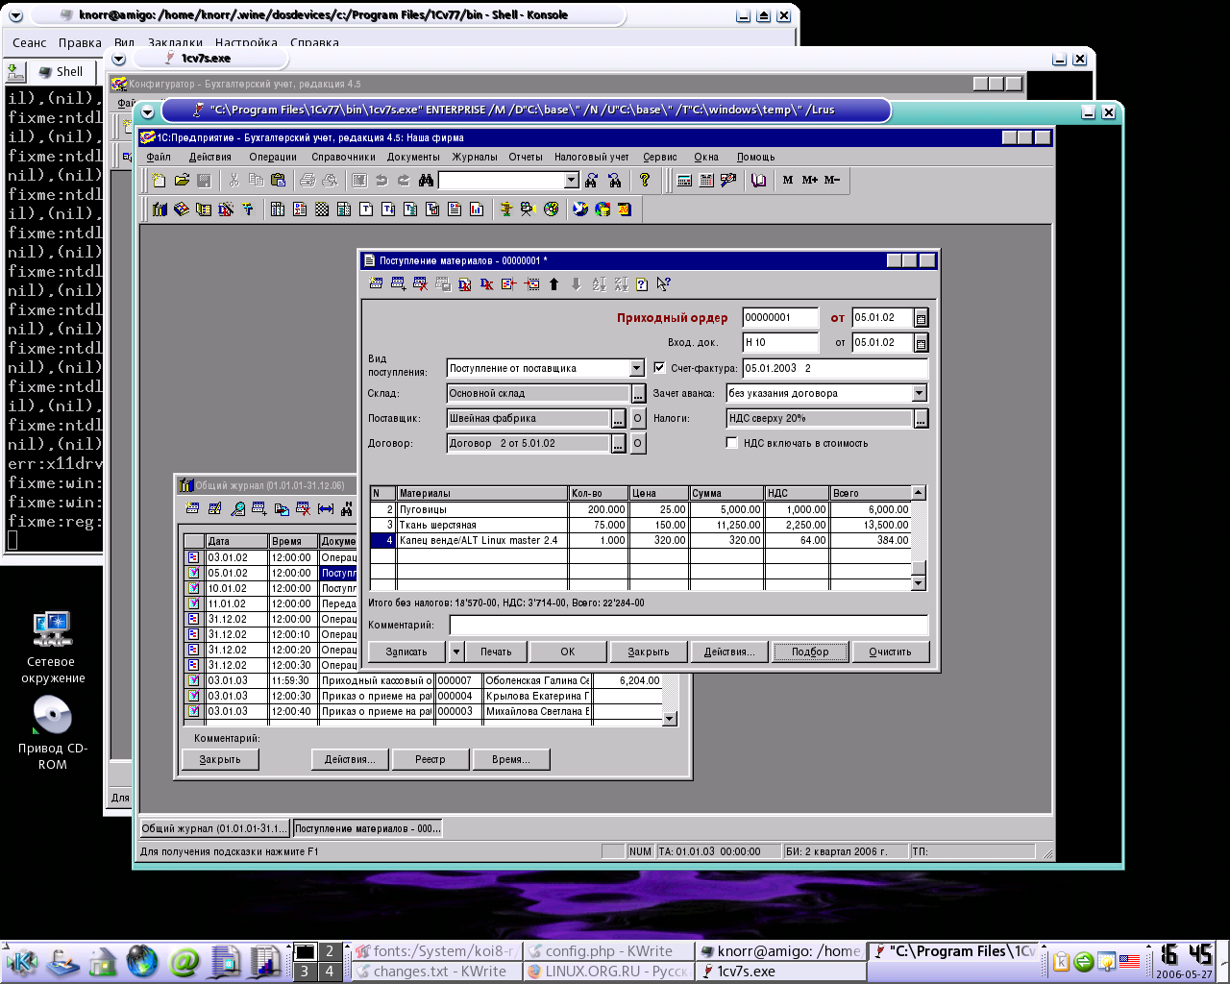
Task: Click the Комментарий input field in document
Action: point(688,626)
